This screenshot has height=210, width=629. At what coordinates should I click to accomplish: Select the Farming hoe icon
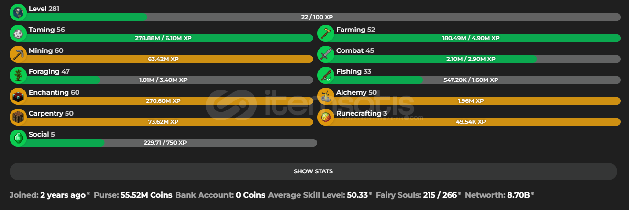point(326,33)
